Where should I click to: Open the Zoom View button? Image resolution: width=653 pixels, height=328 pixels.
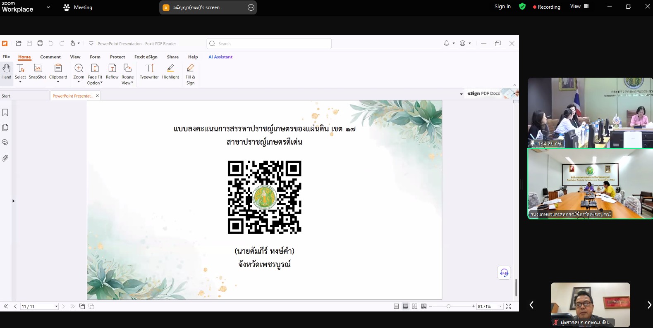pyautogui.click(x=579, y=6)
